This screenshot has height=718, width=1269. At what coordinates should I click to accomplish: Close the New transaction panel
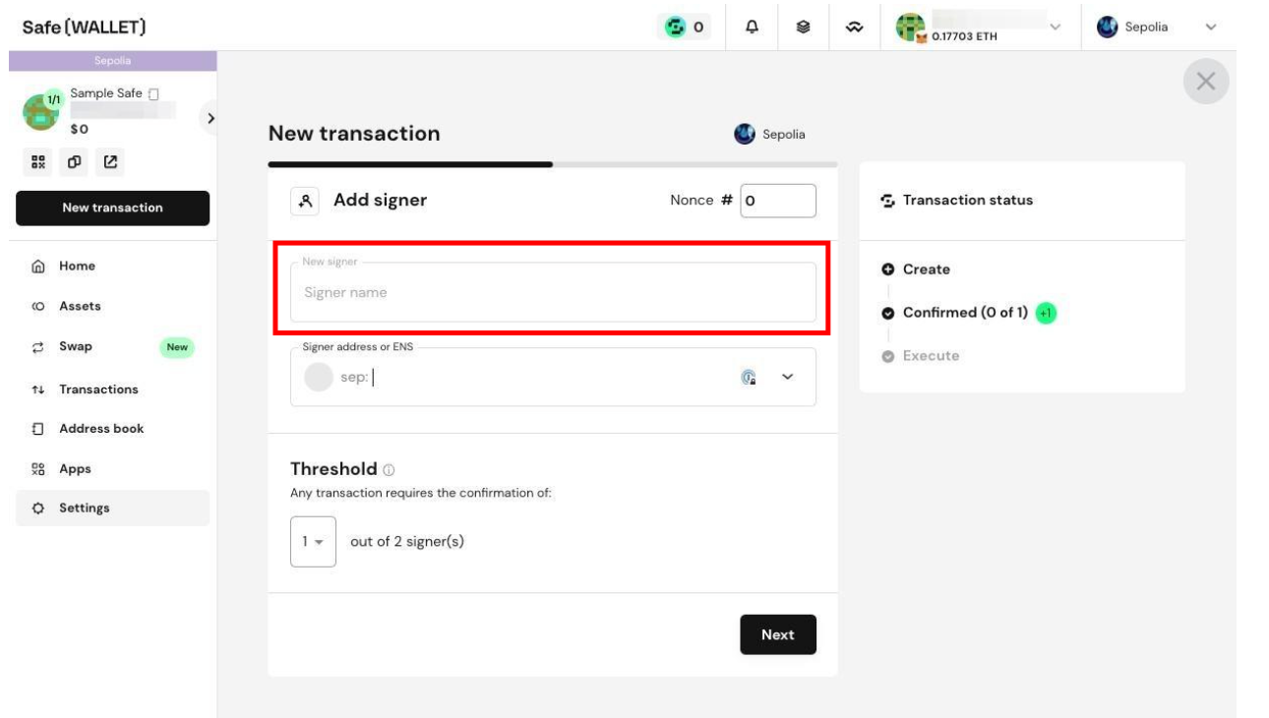[x=1206, y=82]
